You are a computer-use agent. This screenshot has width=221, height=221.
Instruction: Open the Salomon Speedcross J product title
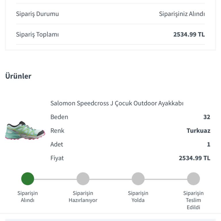coord(117,103)
